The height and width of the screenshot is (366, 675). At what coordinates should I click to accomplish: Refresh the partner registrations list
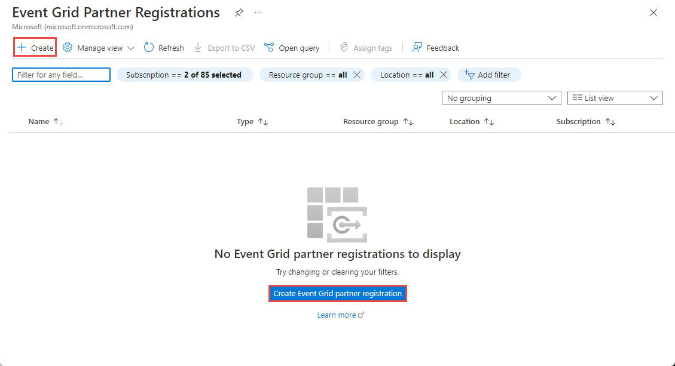163,47
